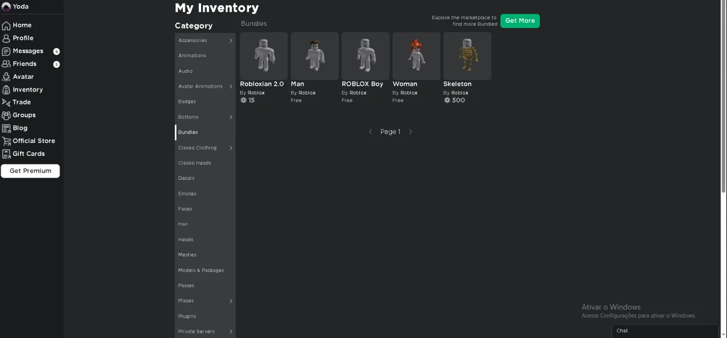
Task: Open the Chat bar at bottom
Action: (x=664, y=331)
